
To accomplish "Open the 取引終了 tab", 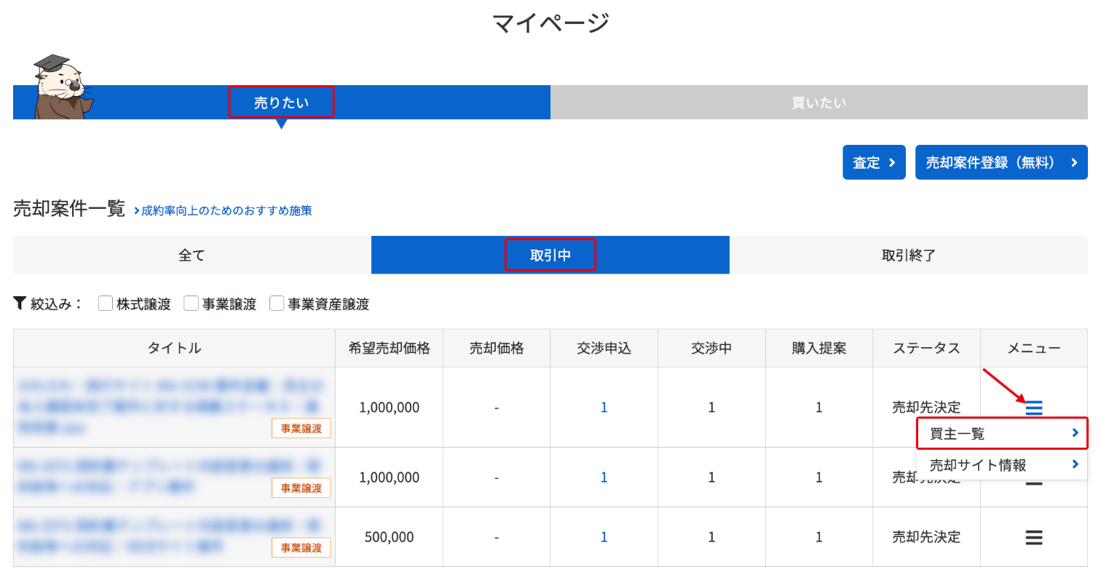I will point(909,255).
